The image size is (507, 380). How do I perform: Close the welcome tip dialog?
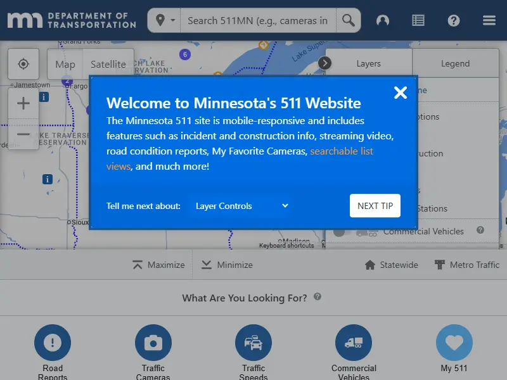[401, 92]
